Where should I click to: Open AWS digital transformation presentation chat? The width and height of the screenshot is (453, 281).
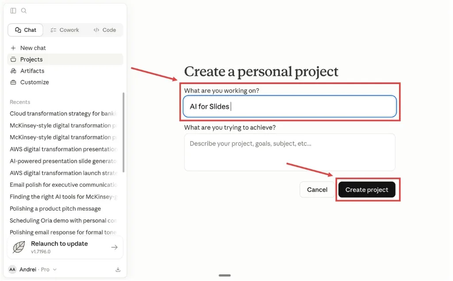click(63, 149)
